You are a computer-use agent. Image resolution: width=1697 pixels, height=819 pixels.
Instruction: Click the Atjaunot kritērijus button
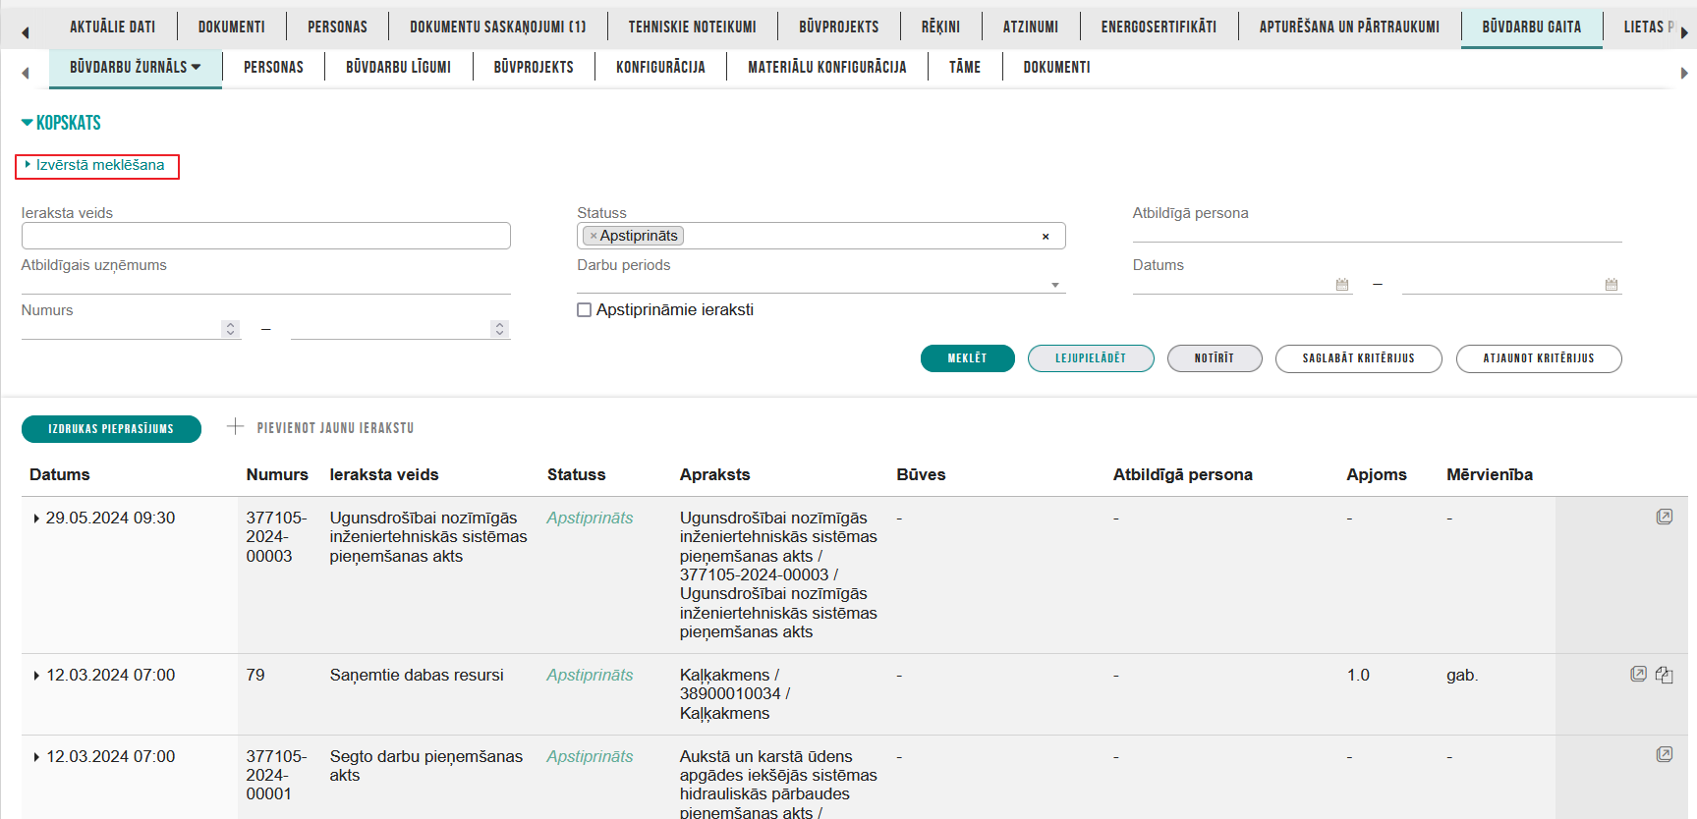[x=1539, y=358]
